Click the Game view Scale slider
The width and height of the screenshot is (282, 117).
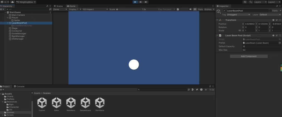tap(129, 9)
